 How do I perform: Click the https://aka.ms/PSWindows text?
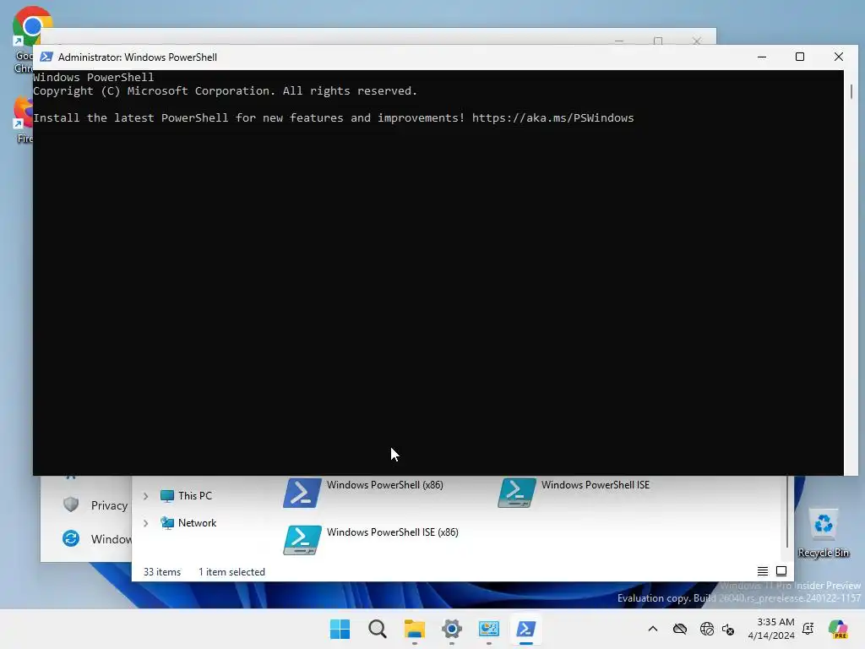click(x=552, y=117)
